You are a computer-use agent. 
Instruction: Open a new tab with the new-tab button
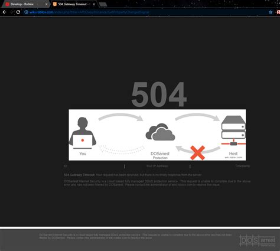[103, 4]
